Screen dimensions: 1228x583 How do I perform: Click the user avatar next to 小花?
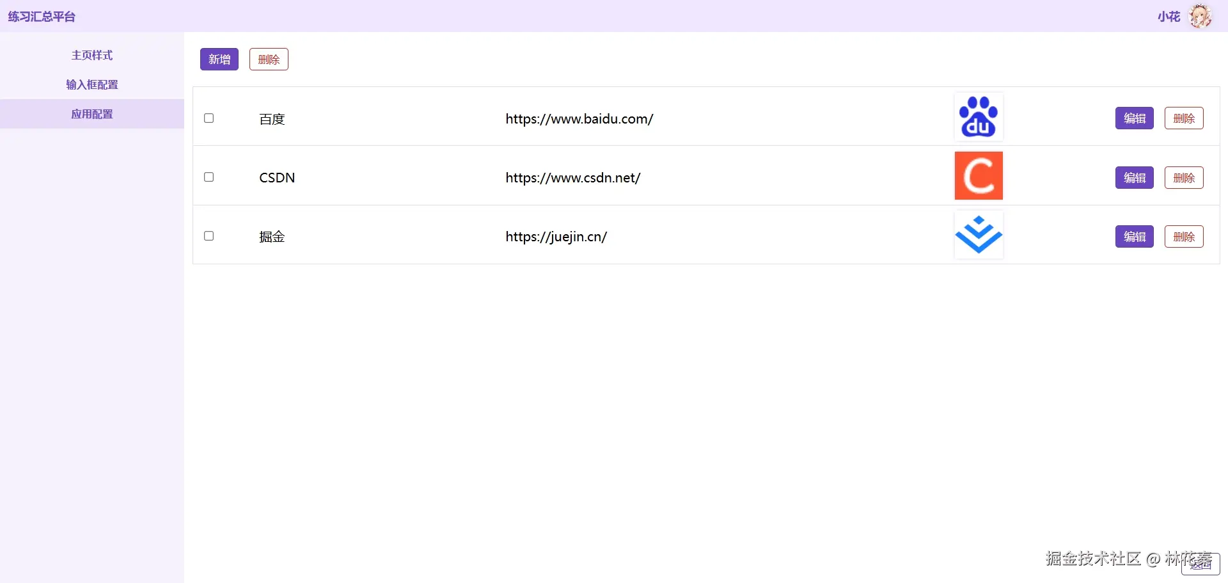tap(1200, 16)
